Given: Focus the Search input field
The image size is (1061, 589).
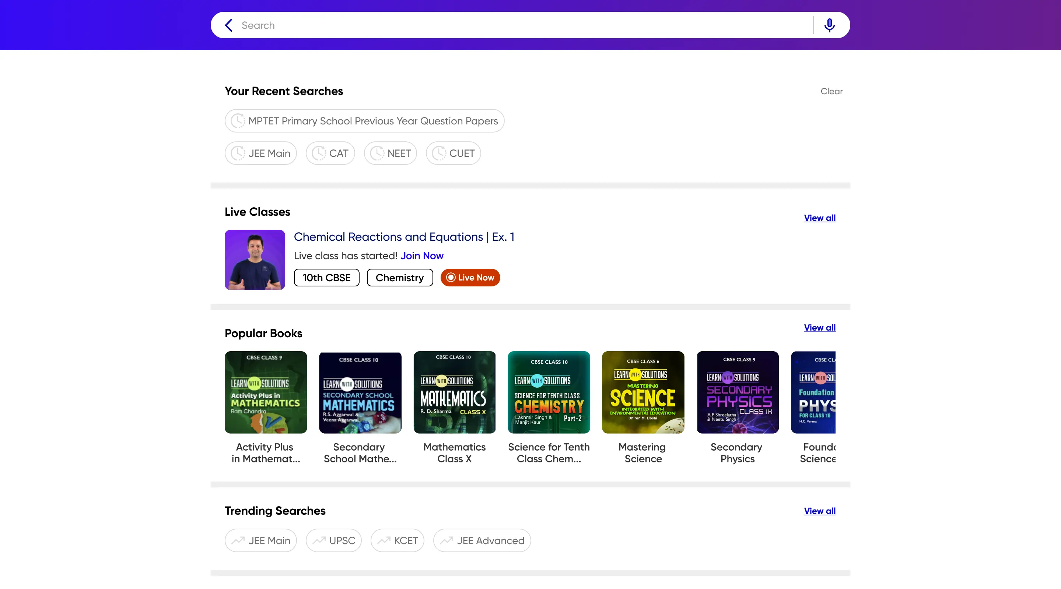Looking at the screenshot, I should point(523,25).
